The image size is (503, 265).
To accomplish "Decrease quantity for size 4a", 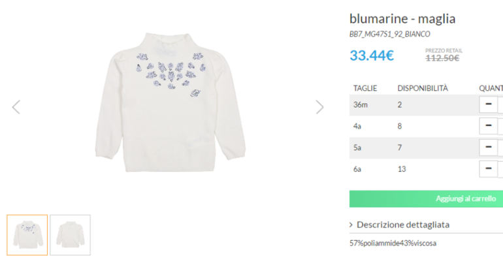I will (488, 125).
